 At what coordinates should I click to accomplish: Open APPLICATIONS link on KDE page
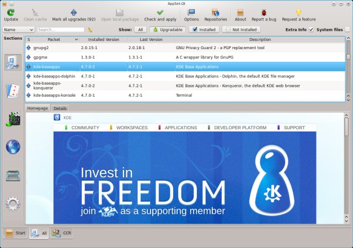point(181,128)
